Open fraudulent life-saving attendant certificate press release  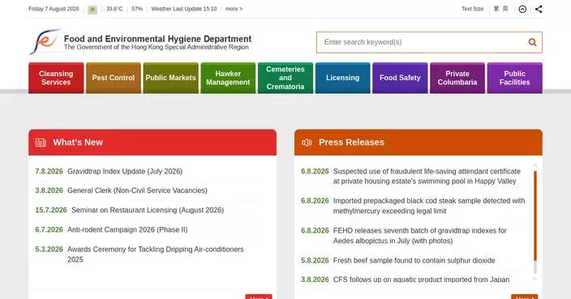[x=427, y=177]
